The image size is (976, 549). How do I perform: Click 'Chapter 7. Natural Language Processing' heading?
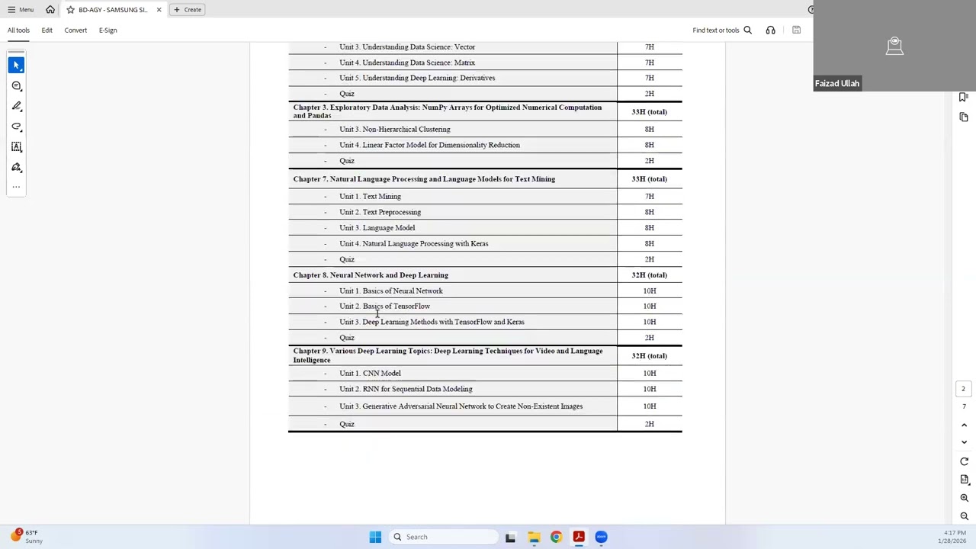(424, 179)
